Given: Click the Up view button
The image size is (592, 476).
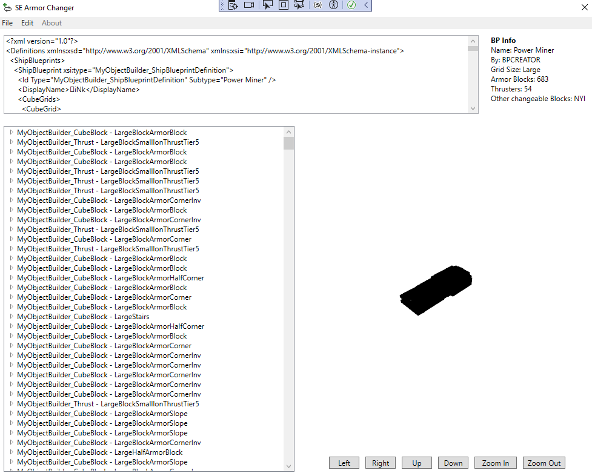Looking at the screenshot, I should click(x=417, y=463).
